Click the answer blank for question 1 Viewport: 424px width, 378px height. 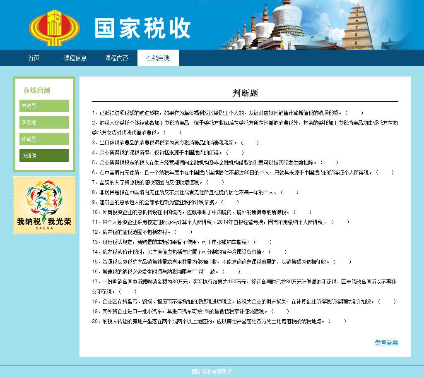tap(355, 113)
